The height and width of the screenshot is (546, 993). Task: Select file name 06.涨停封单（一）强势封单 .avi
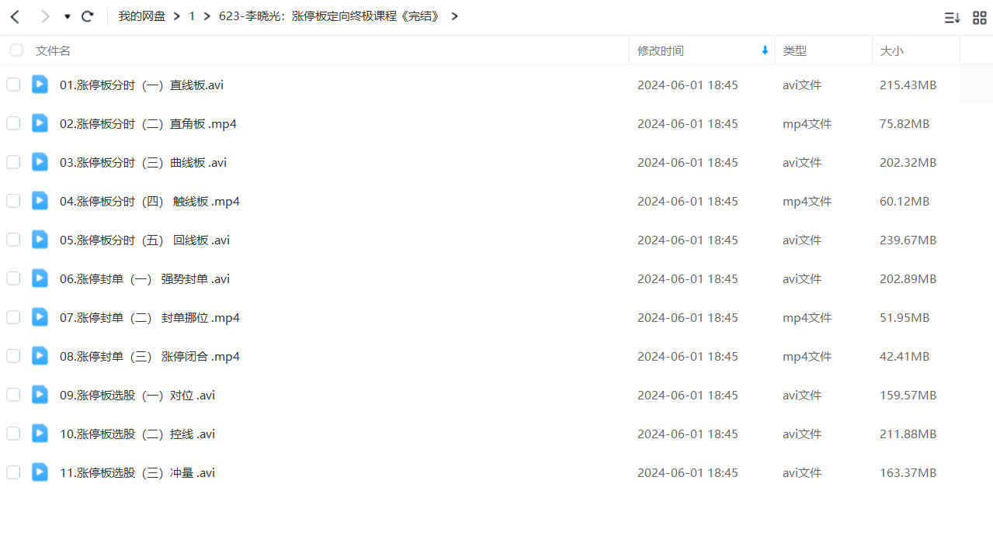tap(144, 278)
